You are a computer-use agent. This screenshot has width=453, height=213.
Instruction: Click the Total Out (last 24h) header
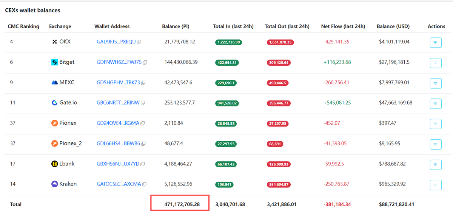click(287, 26)
